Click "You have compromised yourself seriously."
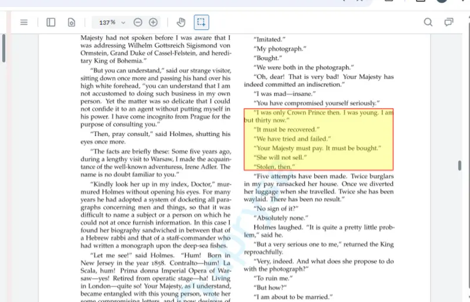The image size is (470, 302). click(317, 103)
